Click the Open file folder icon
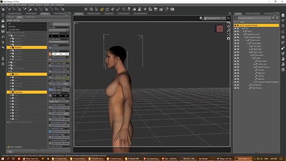 point(3,21)
